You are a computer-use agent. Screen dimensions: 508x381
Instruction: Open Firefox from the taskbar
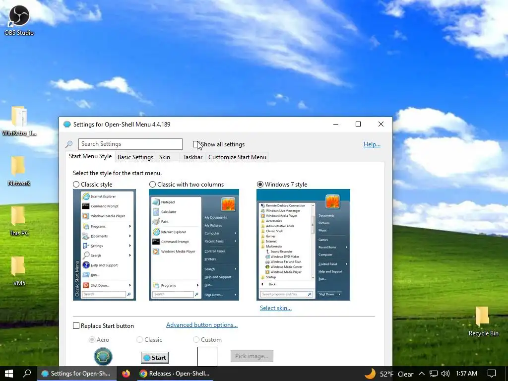[126, 374]
